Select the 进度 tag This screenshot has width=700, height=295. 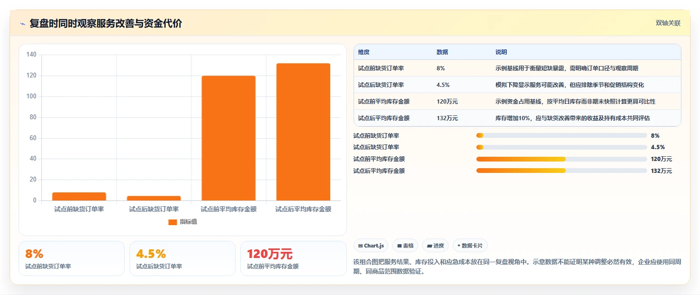(435, 246)
